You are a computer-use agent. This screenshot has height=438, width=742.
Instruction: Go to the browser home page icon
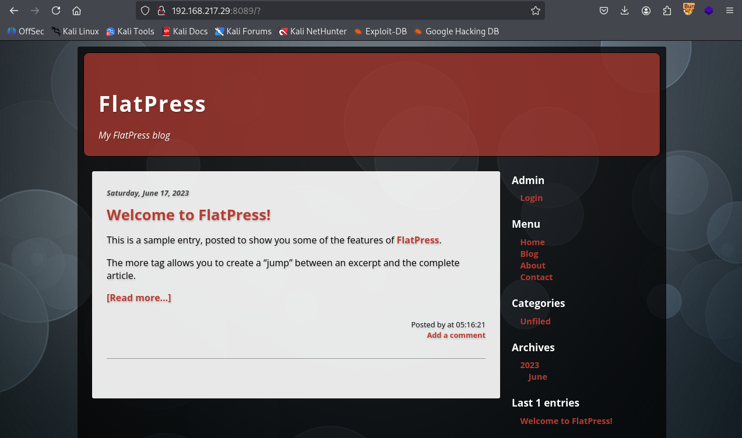click(76, 10)
